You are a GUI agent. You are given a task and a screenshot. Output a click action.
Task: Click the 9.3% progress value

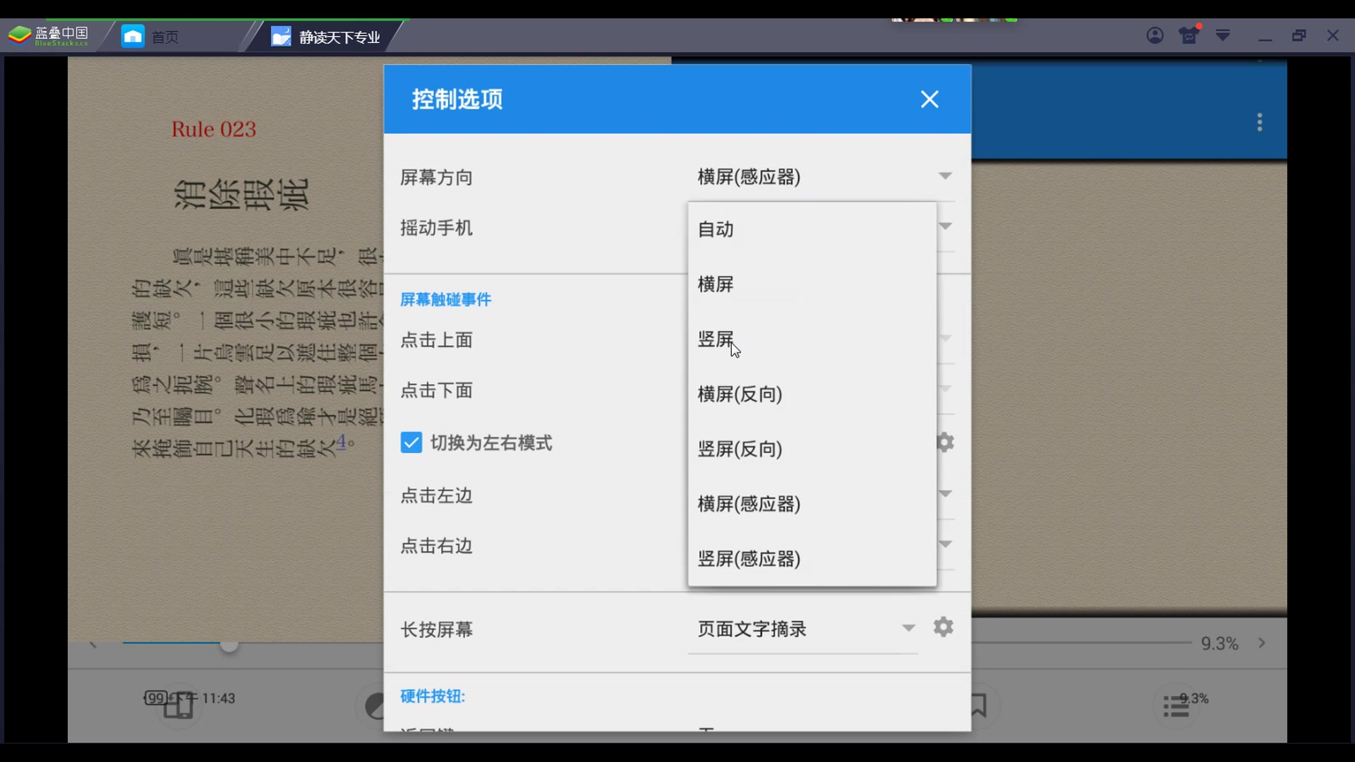click(1219, 643)
